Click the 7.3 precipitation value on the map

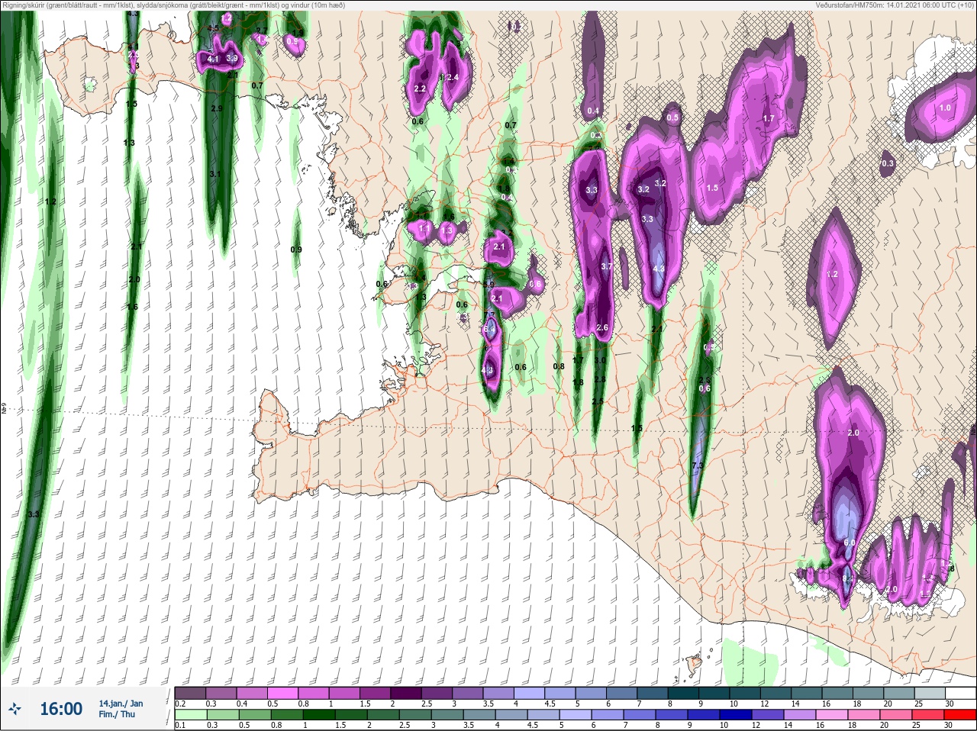click(x=697, y=465)
